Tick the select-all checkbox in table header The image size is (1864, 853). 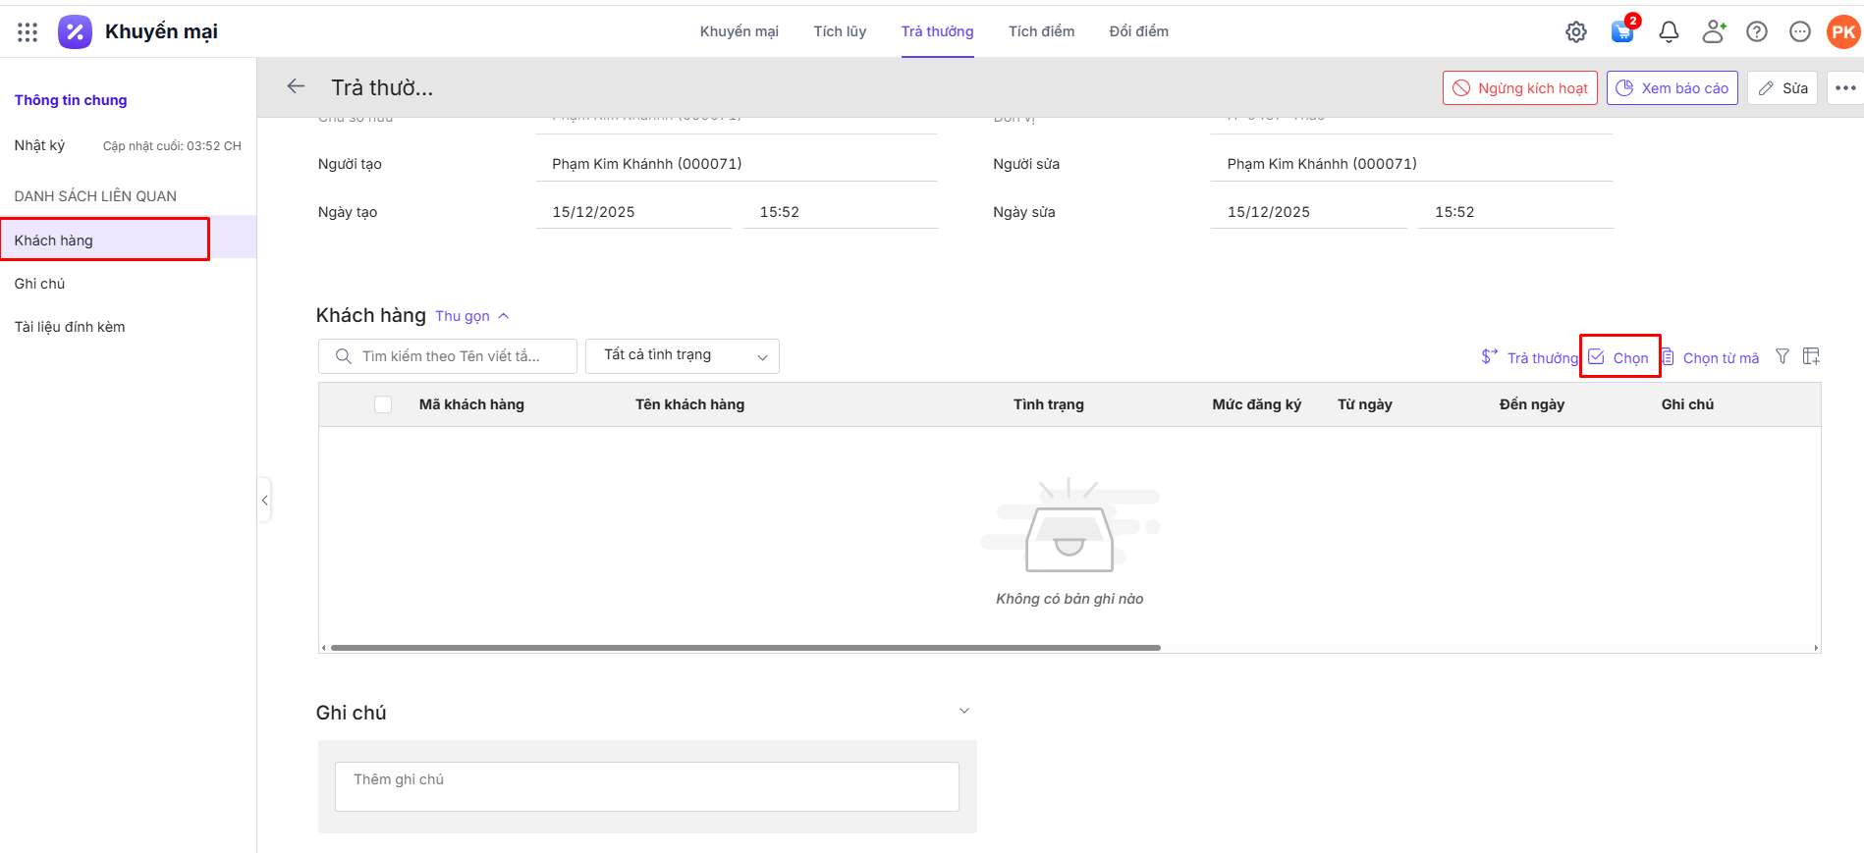pos(383,404)
